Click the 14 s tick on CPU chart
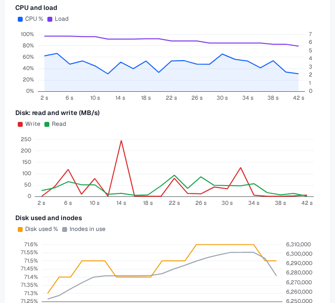335x303 pixels. 120,98
